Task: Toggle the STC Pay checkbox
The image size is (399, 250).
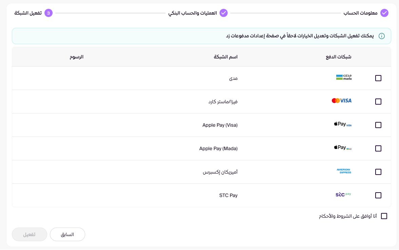Action: [378, 195]
